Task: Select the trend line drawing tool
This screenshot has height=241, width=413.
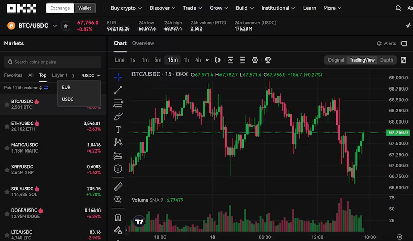Action: tap(118, 90)
